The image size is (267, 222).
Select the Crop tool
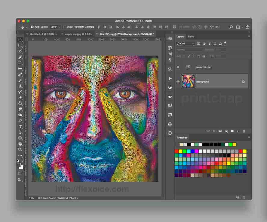[x=20, y=63]
